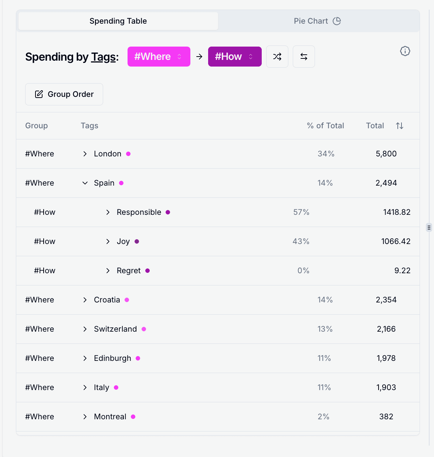
Task: Collapse the Spain group
Action: point(85,183)
